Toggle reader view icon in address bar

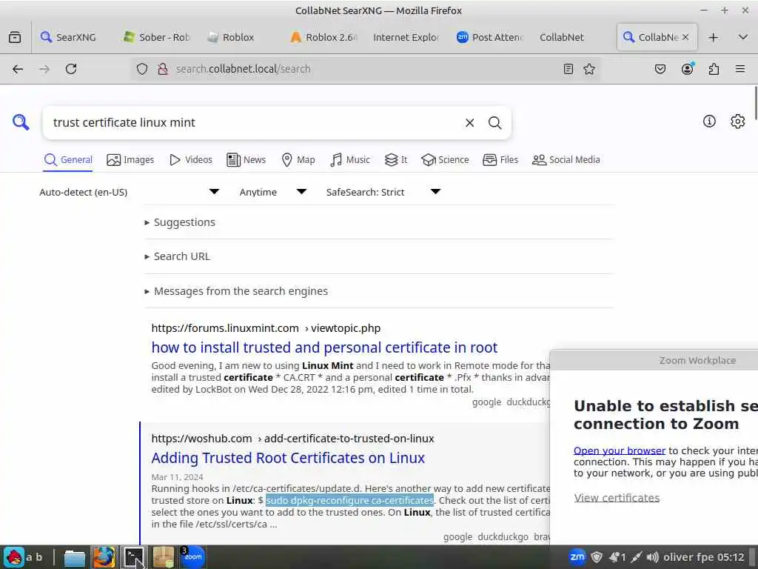(x=568, y=69)
